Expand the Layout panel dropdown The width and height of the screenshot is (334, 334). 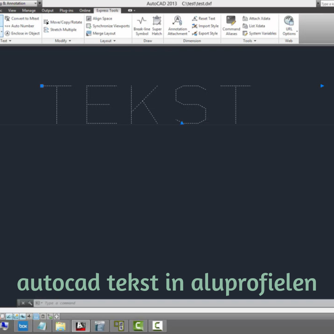[108, 41]
